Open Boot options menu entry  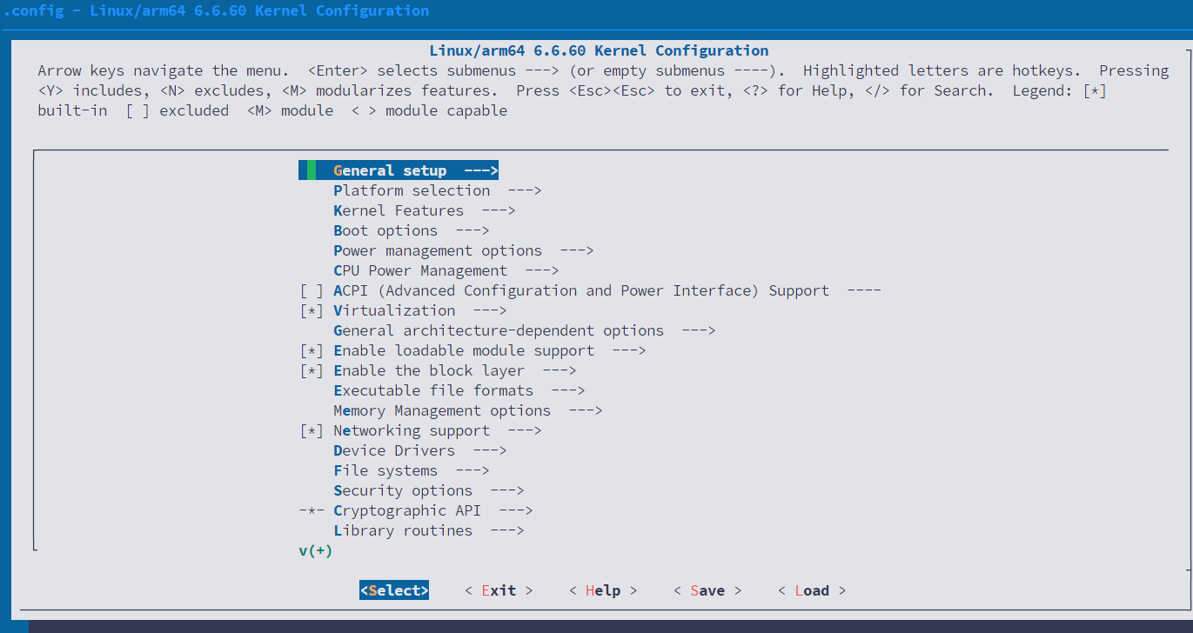385,230
